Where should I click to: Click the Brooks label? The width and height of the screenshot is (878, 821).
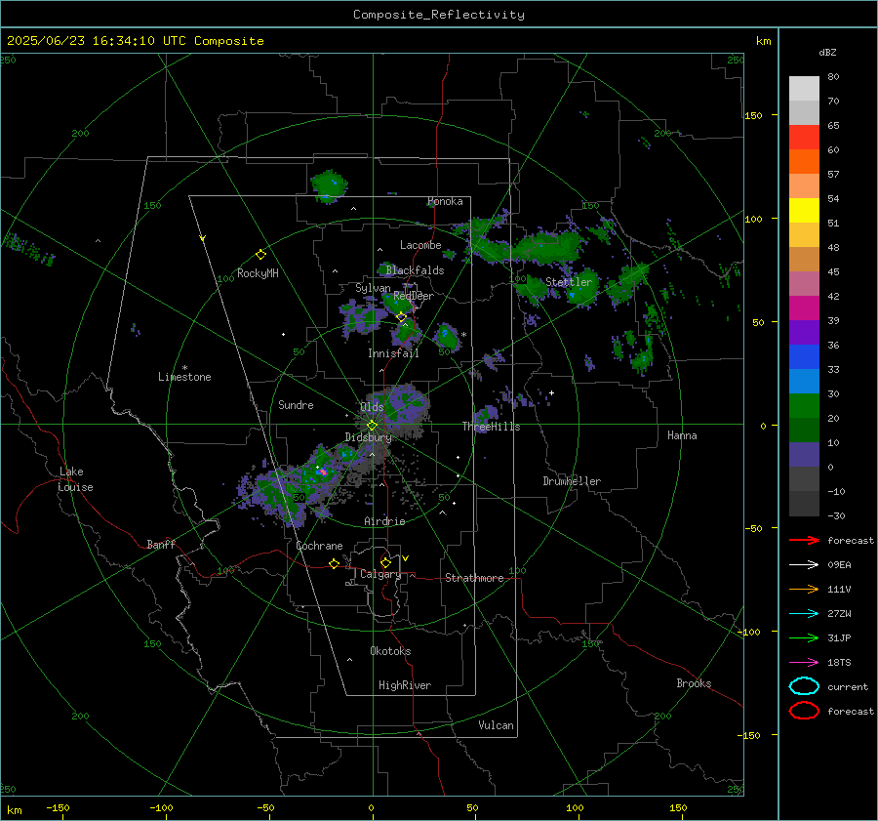(694, 683)
